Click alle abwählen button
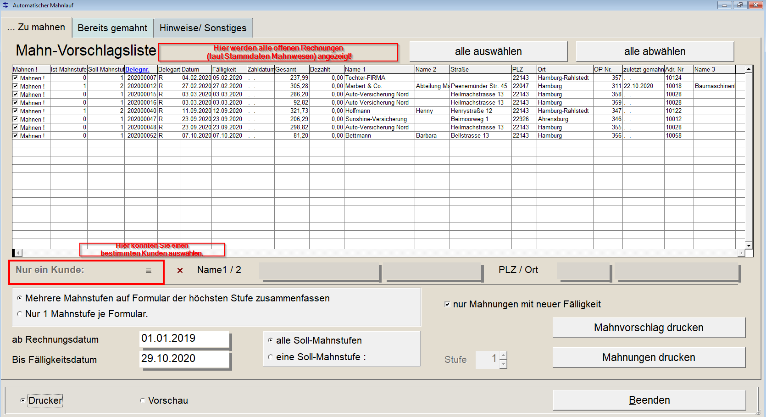Viewport: 766px width, 417px height. (x=655, y=51)
